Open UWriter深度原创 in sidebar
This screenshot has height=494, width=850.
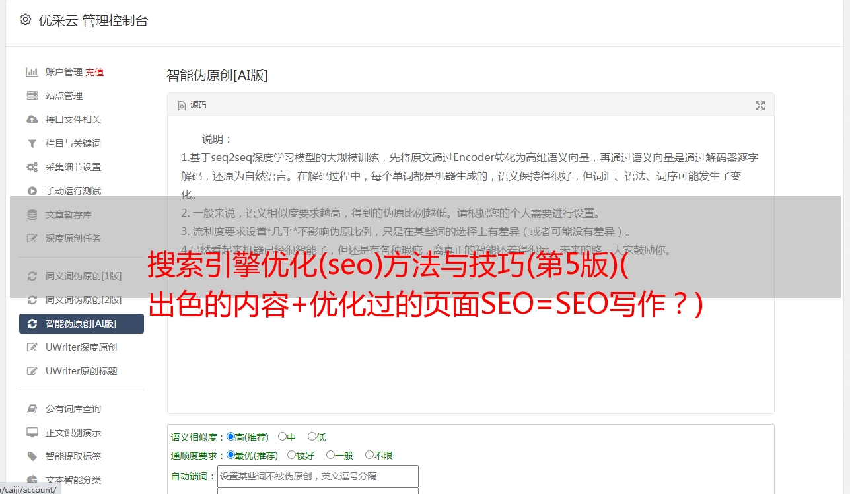[81, 347]
